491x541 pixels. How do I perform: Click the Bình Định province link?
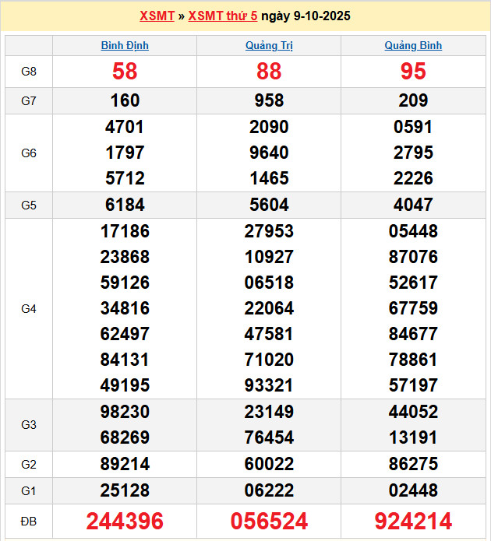point(125,46)
